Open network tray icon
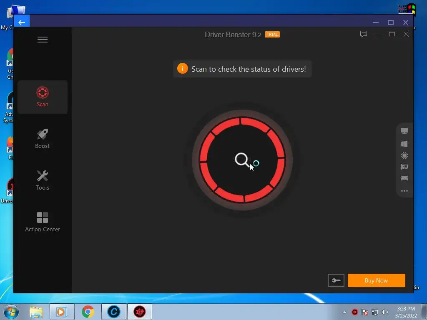Image resolution: width=427 pixels, height=320 pixels. tap(375, 312)
